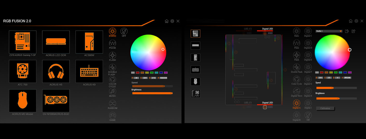Open settings gear in left RGB Fusion window

(172, 21)
